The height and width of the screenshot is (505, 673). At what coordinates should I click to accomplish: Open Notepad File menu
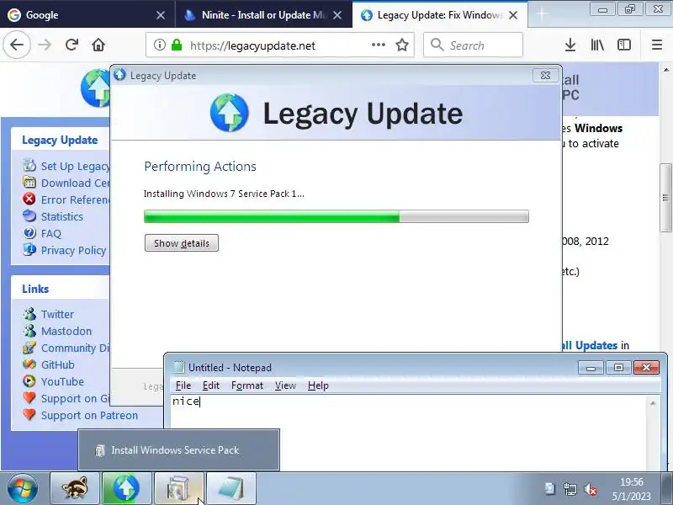183,385
